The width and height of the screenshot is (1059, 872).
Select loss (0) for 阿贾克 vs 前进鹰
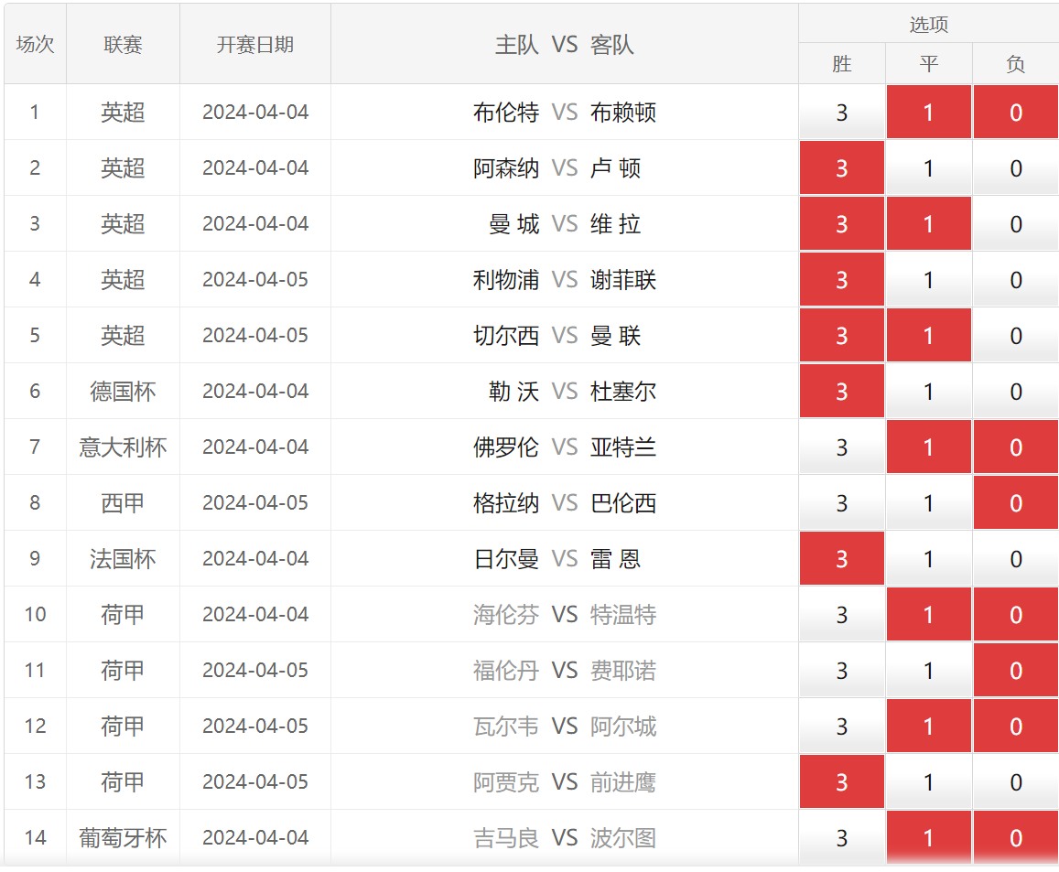[x=1016, y=781]
